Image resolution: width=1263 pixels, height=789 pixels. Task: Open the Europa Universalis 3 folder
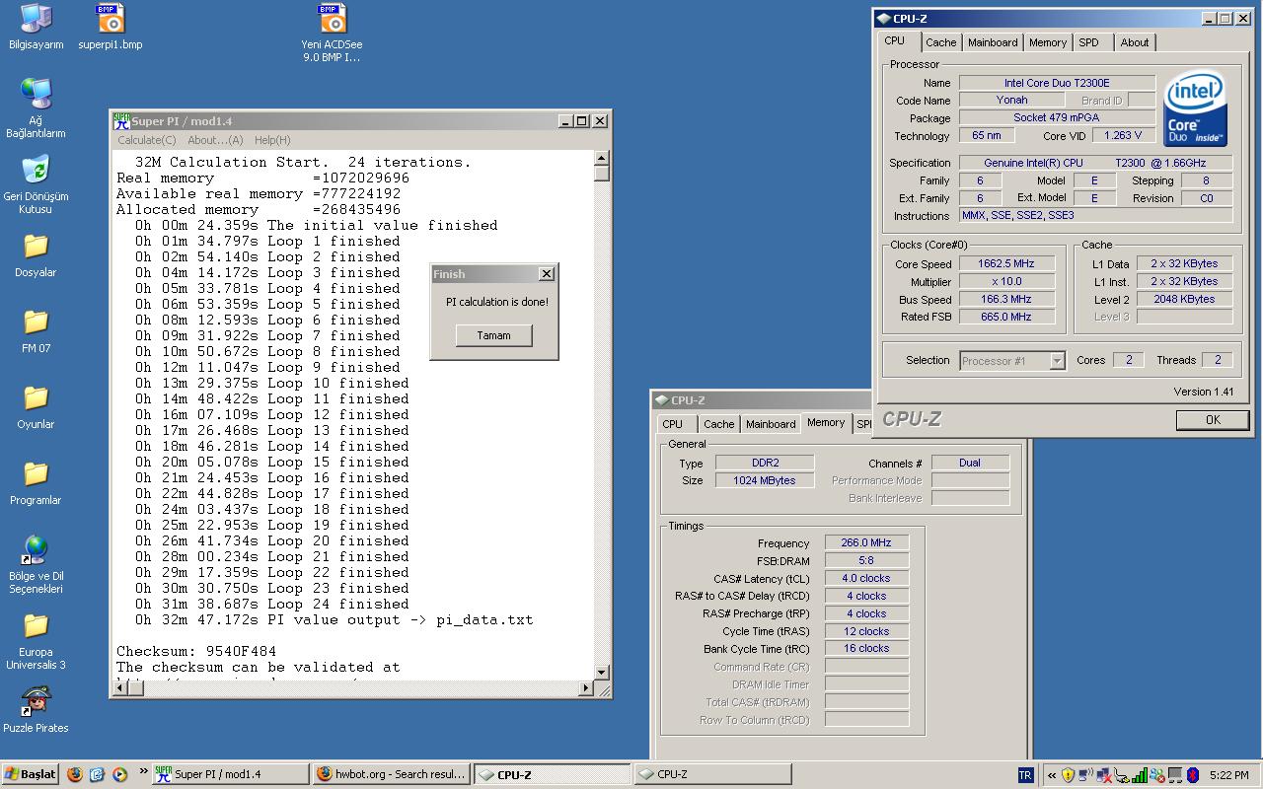(x=36, y=640)
